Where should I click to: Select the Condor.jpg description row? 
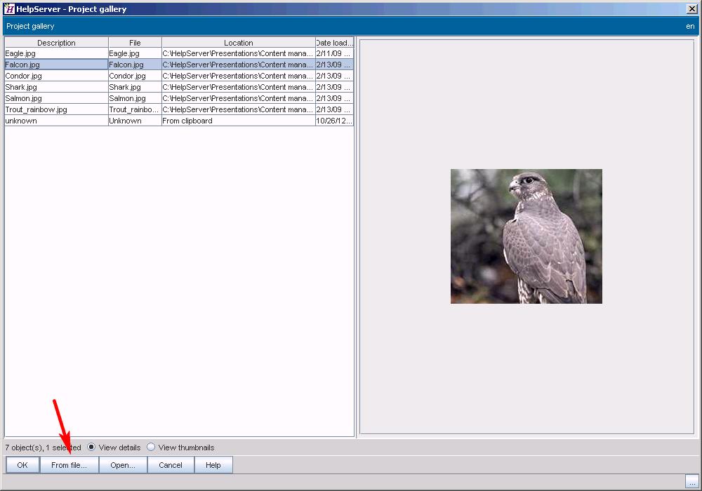point(56,76)
